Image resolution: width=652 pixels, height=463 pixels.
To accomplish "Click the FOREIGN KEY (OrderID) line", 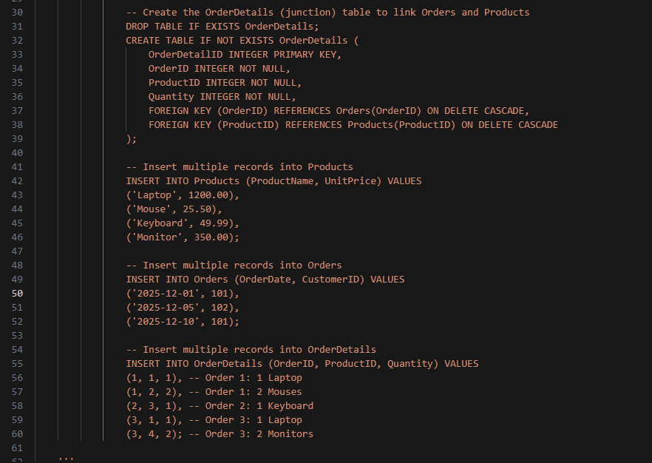I will (339, 111).
